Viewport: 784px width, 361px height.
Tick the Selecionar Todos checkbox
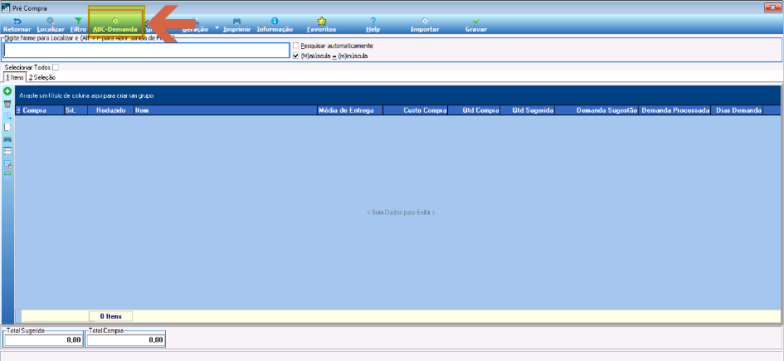coord(56,67)
